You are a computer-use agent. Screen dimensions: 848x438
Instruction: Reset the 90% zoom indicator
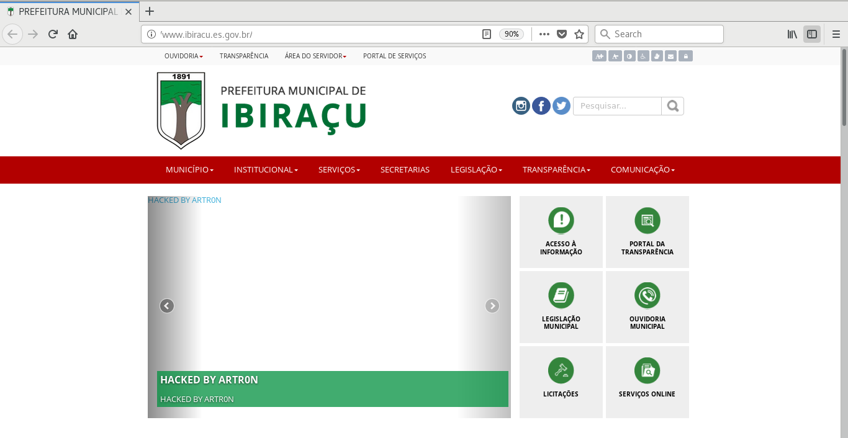pyautogui.click(x=512, y=34)
